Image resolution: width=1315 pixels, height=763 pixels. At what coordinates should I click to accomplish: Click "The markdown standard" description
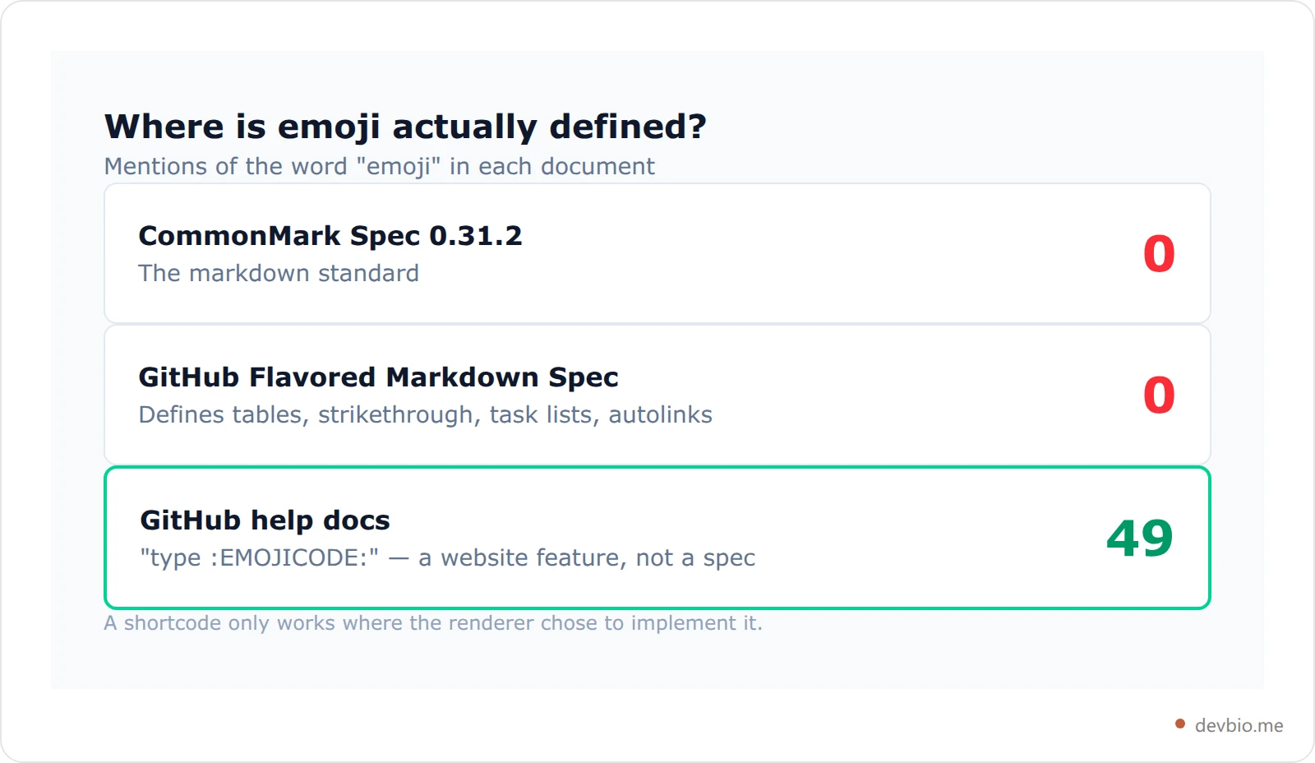click(279, 273)
